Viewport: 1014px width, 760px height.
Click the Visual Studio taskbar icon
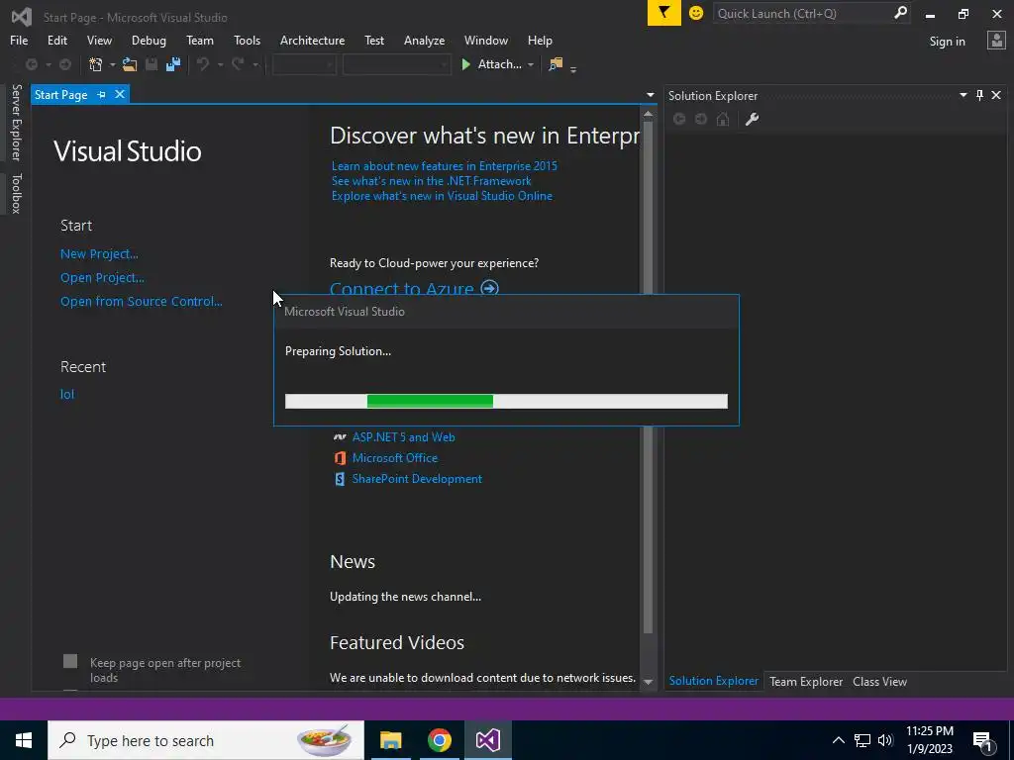[487, 740]
